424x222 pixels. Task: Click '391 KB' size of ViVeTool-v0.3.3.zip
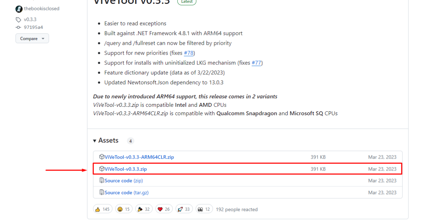click(x=318, y=169)
